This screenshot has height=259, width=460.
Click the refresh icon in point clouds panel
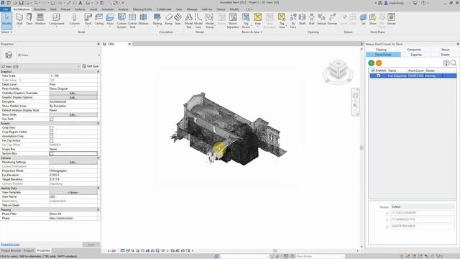click(446, 63)
